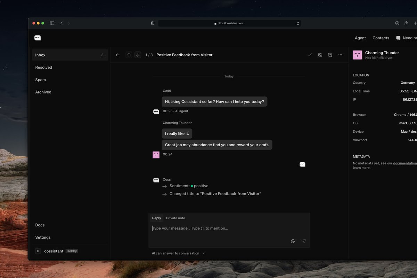Click the IP address value
417x278 pixels.
click(410, 99)
